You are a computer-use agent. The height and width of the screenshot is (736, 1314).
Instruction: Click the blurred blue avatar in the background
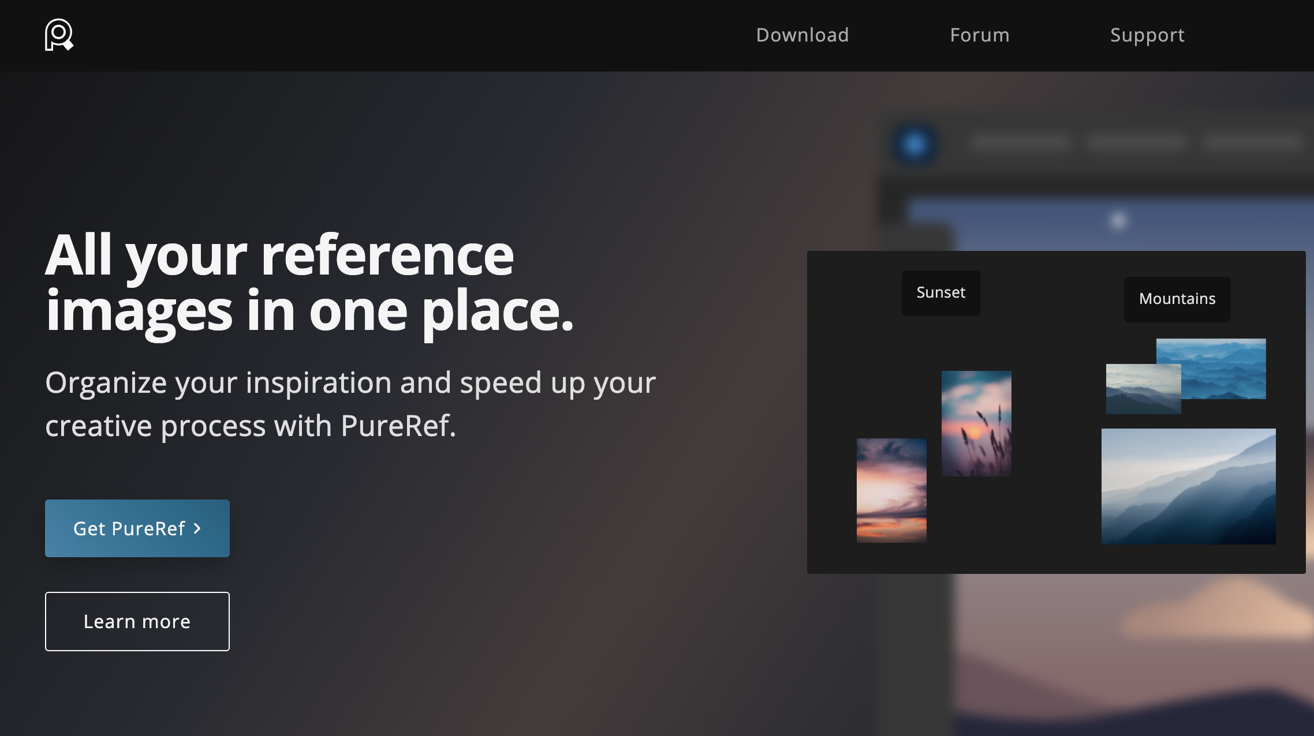pos(915,144)
